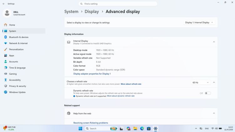Image resolution: width=235 pixels, height=132 pixels.
Task: Collapse the Internal Display information section
Action: click(214, 42)
